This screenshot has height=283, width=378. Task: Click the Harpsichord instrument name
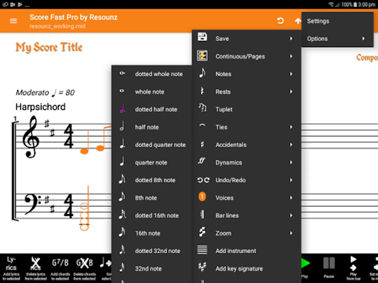pos(40,107)
